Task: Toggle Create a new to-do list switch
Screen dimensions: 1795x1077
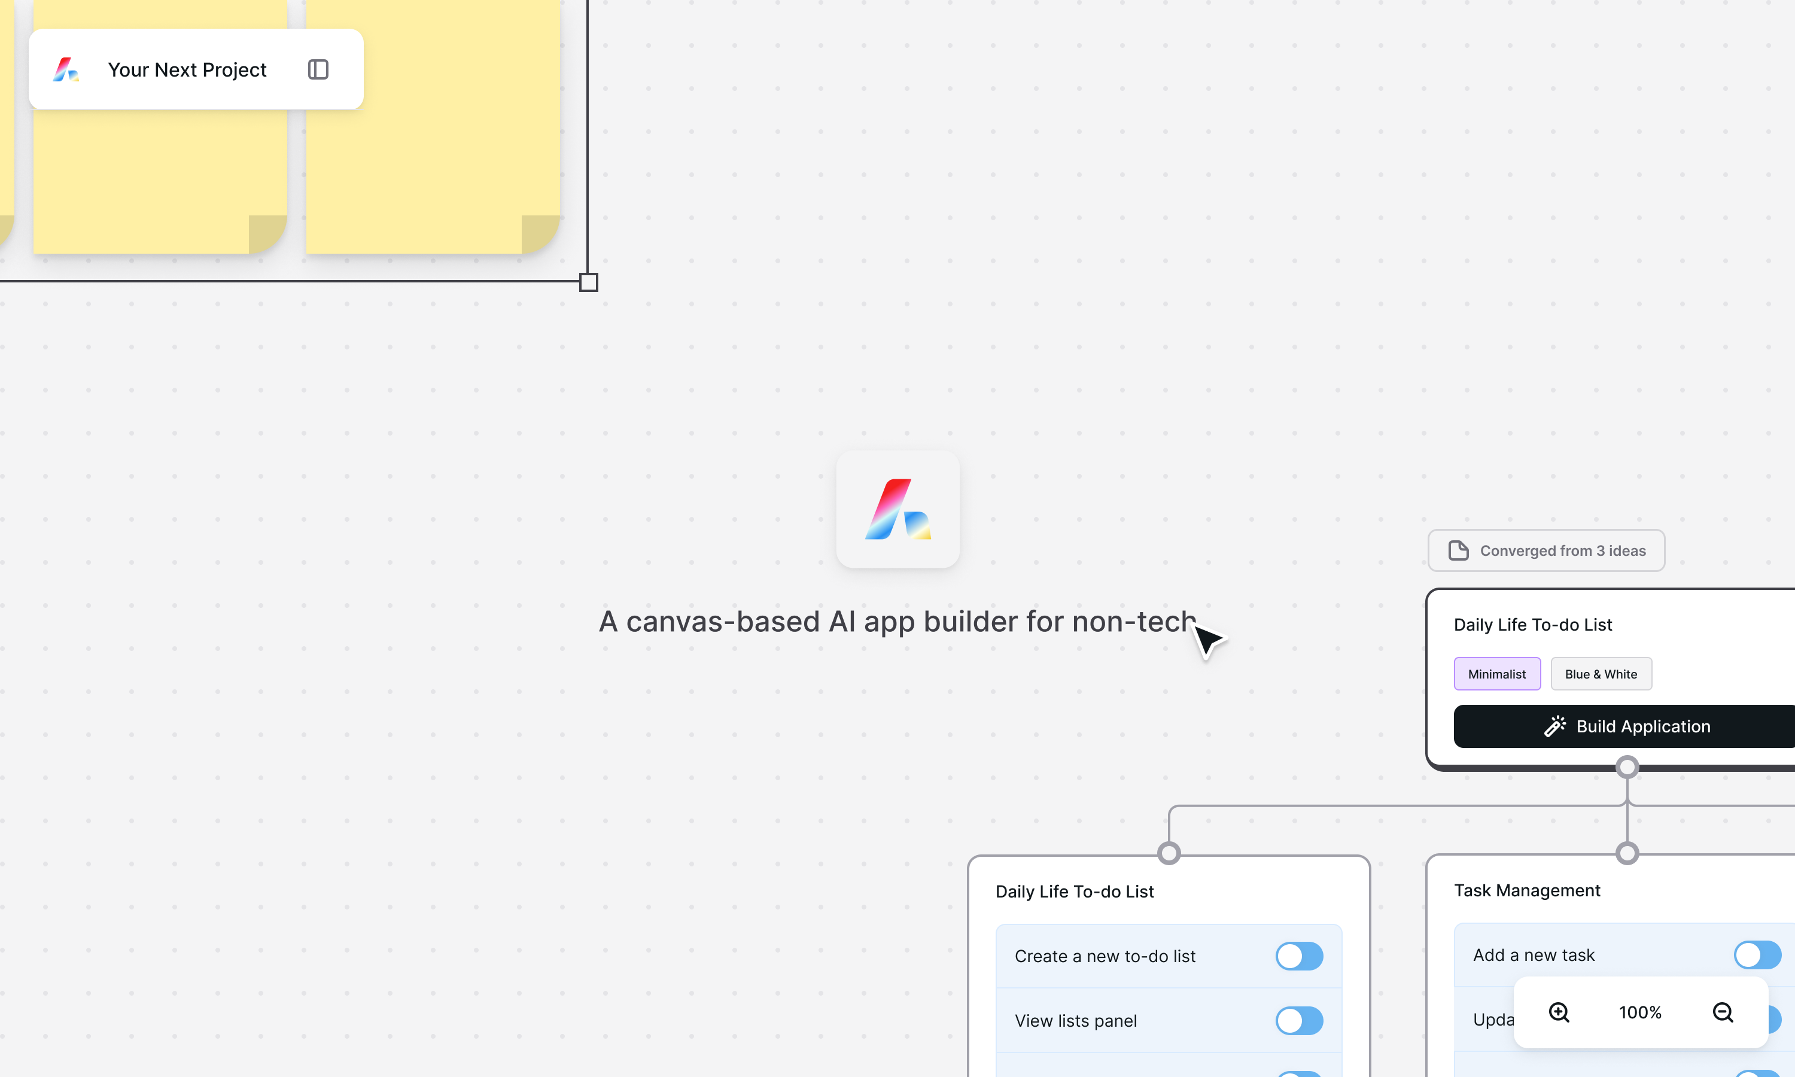Action: tap(1300, 957)
